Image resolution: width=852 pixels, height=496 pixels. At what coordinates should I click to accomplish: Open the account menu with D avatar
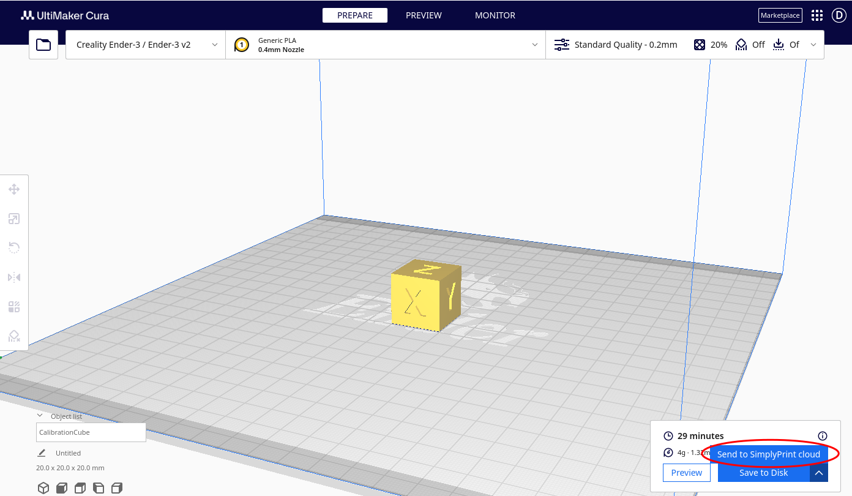pos(839,15)
